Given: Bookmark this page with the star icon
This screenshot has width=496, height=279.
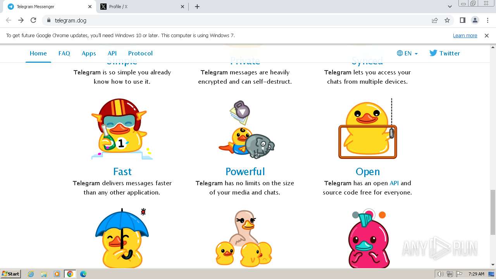Looking at the screenshot, I should point(447,20).
